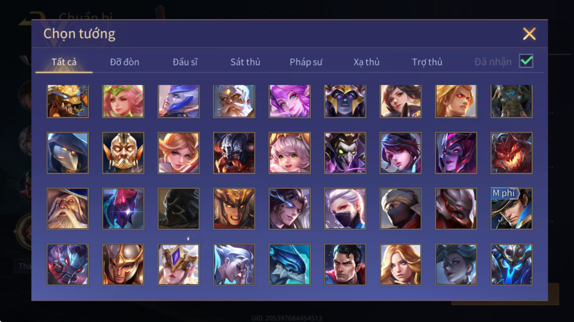
Task: Switch to the 'Trợ thủ' tab
Action: (x=427, y=62)
